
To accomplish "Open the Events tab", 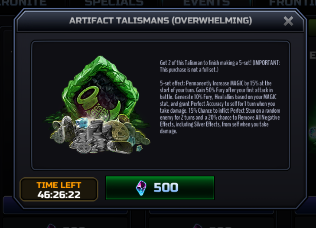I will 206,3.
